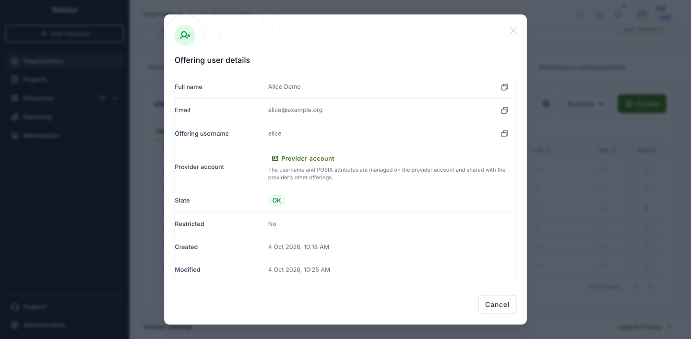Copy the Email address alice@example.org
Viewport: 691px width, 339px height.
(504, 111)
